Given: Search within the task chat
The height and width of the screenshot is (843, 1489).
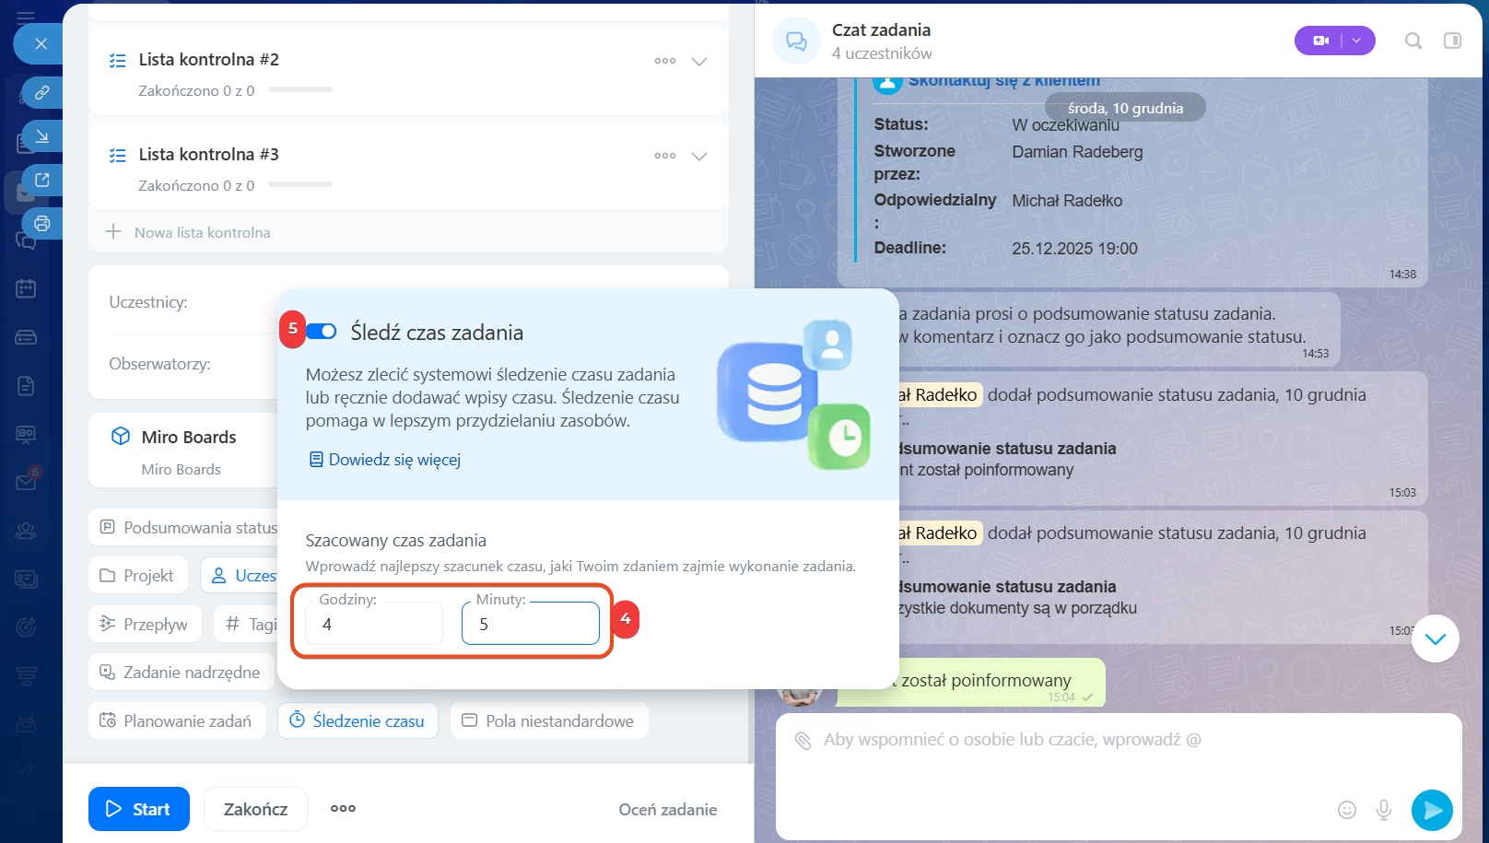Looking at the screenshot, I should [1413, 41].
